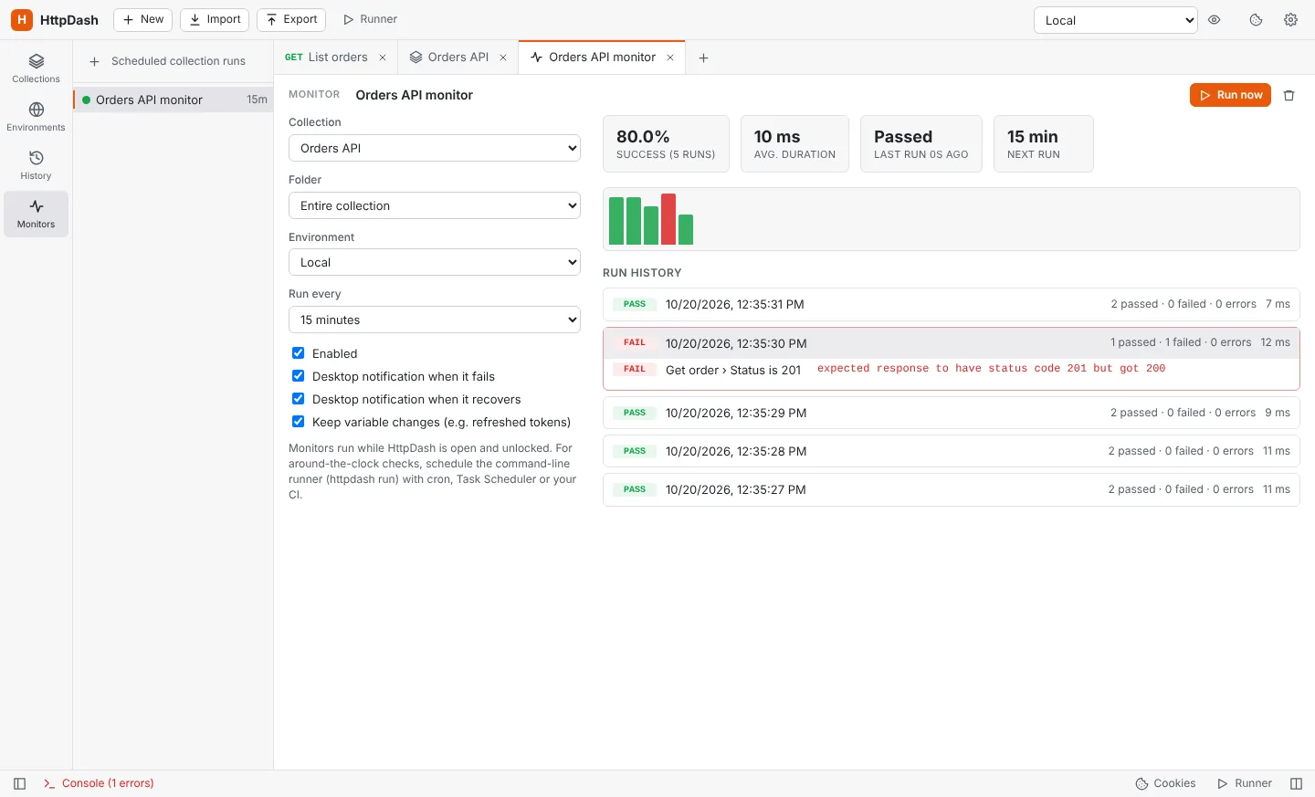Open the Folder dropdown showing Entire collection
The height and width of the screenshot is (797, 1315).
click(x=435, y=205)
